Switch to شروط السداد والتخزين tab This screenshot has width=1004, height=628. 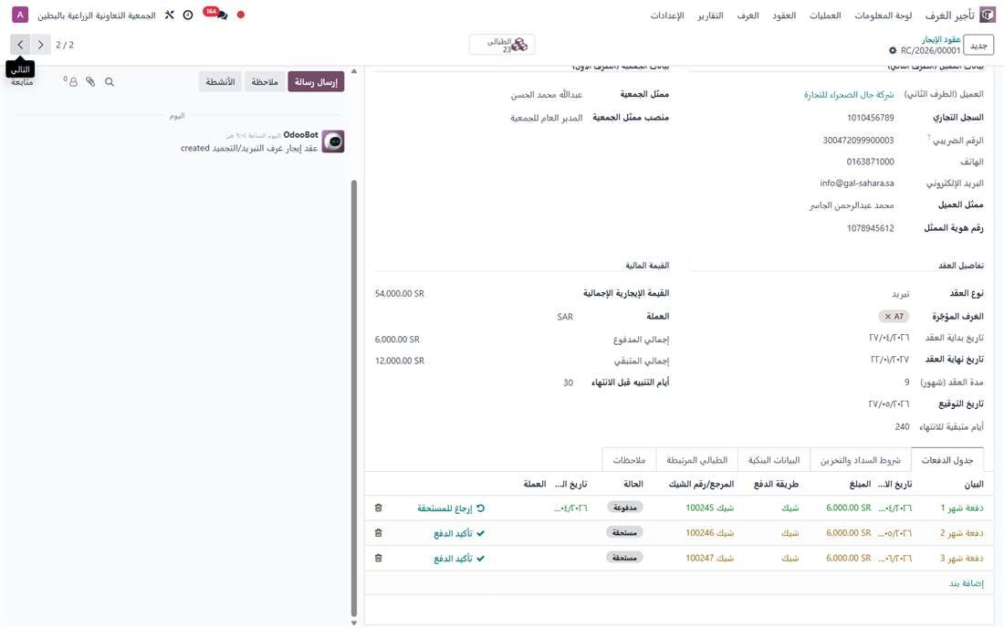(860, 460)
